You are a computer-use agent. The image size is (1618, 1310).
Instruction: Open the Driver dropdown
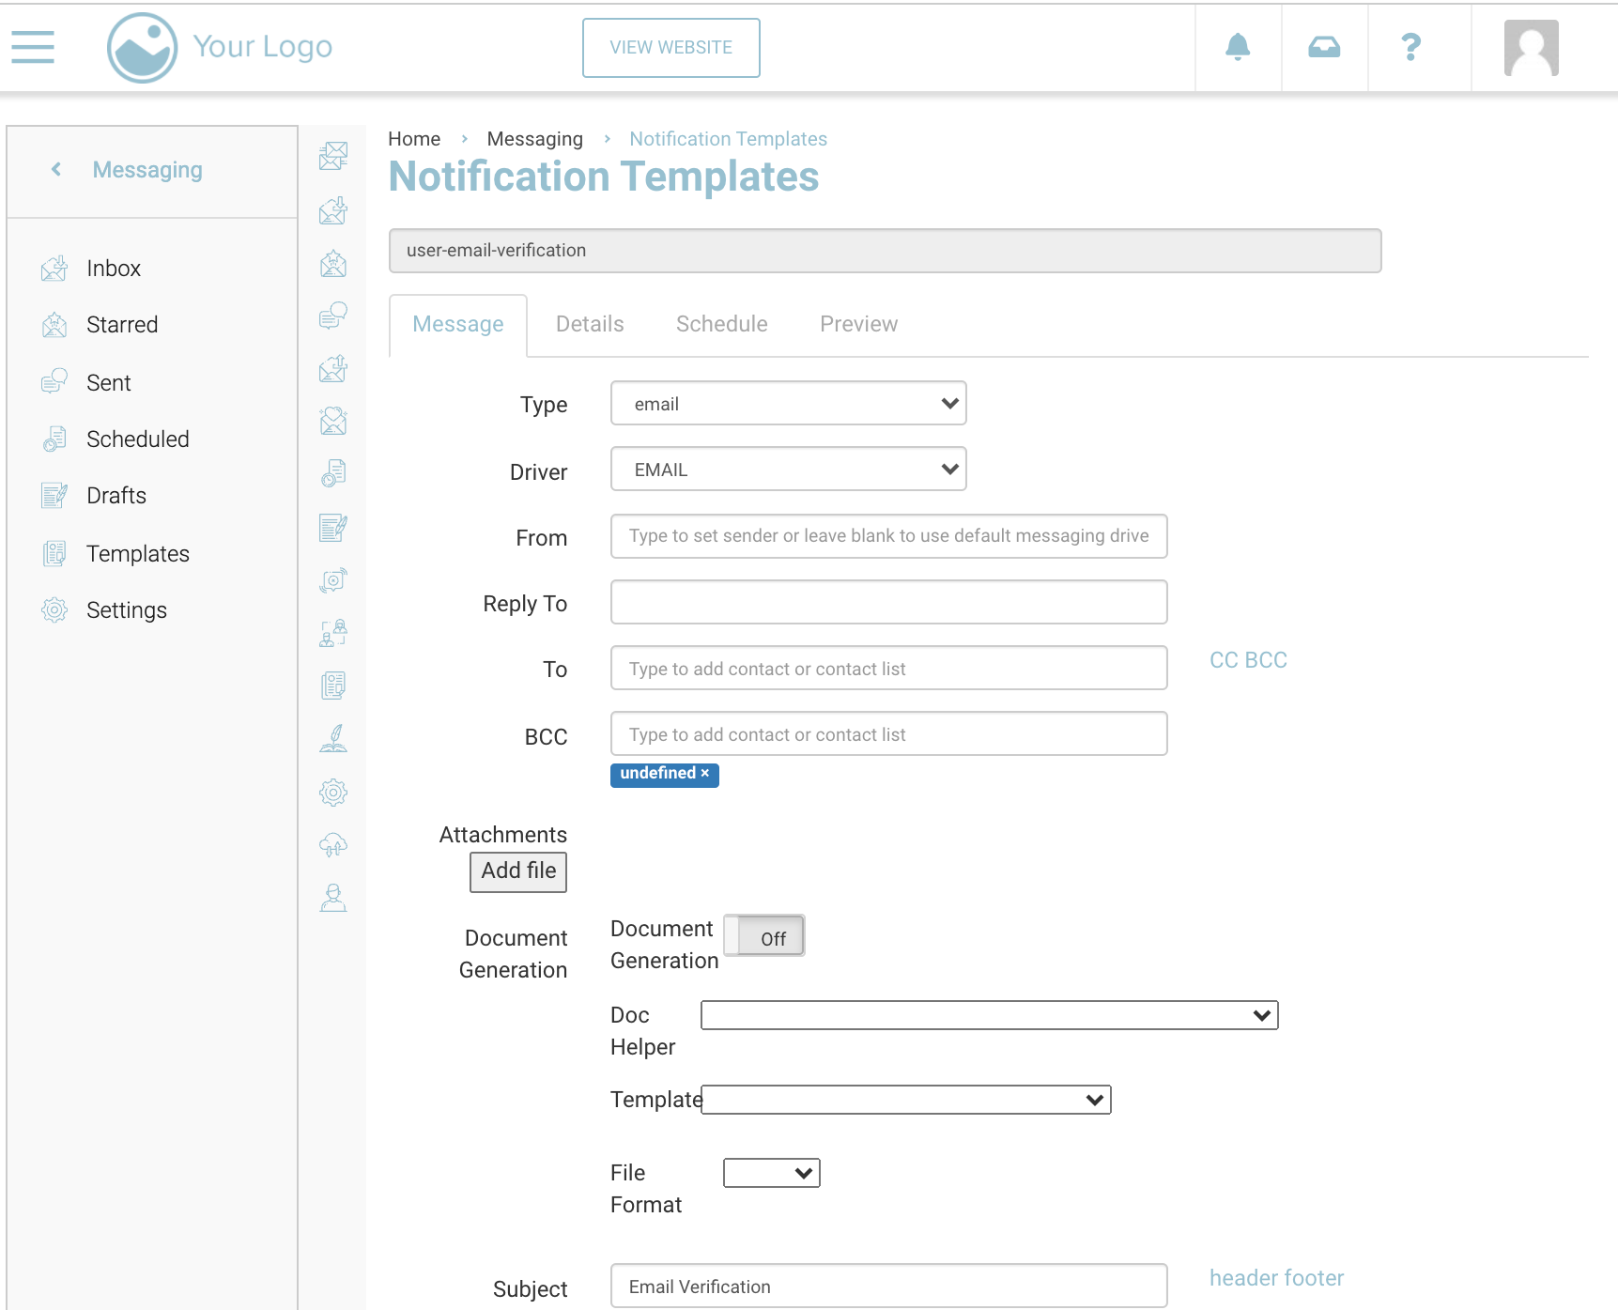tap(788, 470)
